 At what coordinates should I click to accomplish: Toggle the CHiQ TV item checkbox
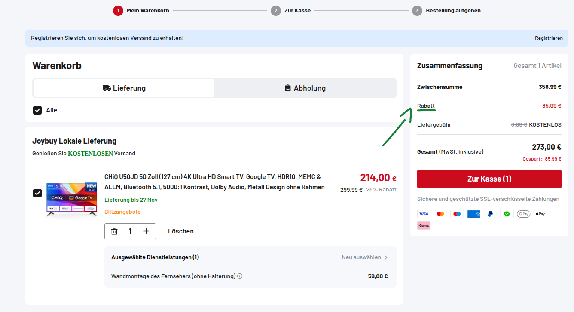coord(37,193)
